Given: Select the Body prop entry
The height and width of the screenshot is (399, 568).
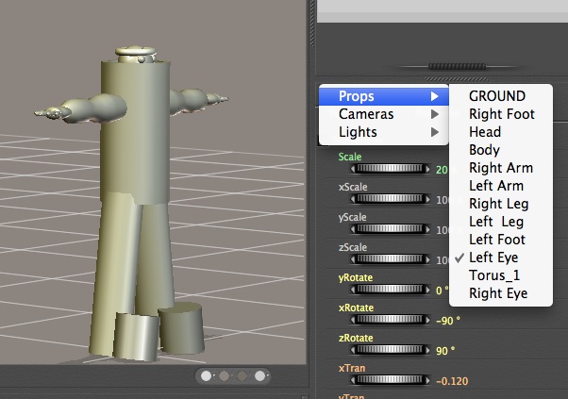Looking at the screenshot, I should coord(484,150).
